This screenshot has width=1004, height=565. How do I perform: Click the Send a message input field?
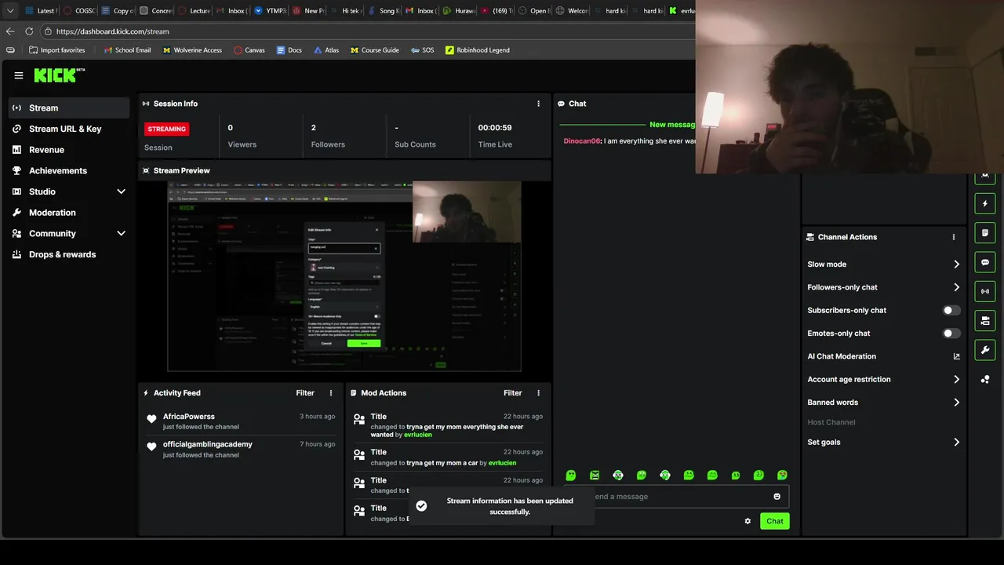coord(676,496)
